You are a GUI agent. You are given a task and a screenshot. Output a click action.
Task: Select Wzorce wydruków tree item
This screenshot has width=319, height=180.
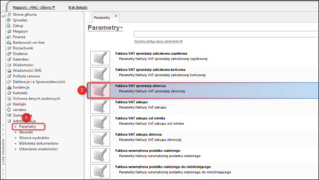pos(34,138)
